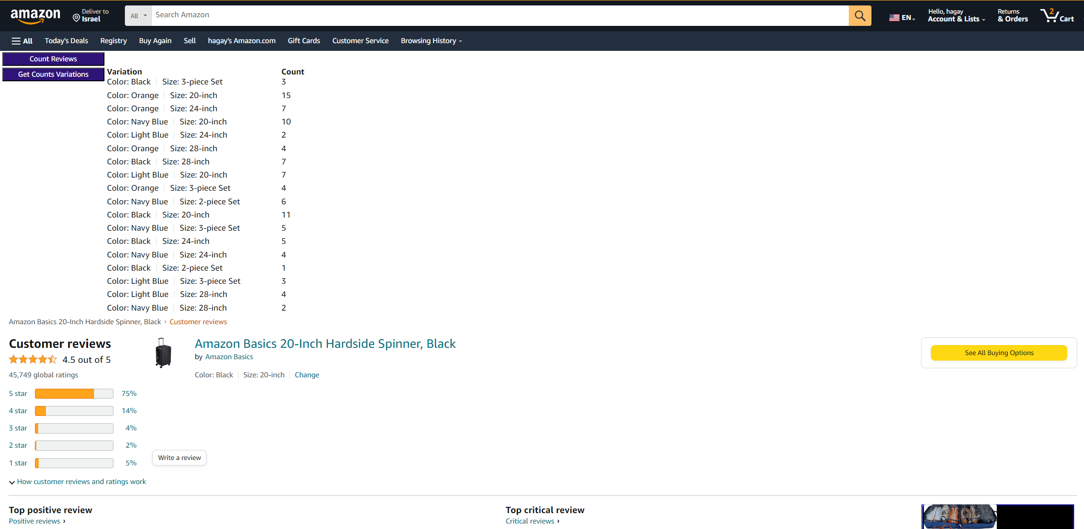Open Gift Cards
Screen dimensions: 1084x529
[x=304, y=41]
